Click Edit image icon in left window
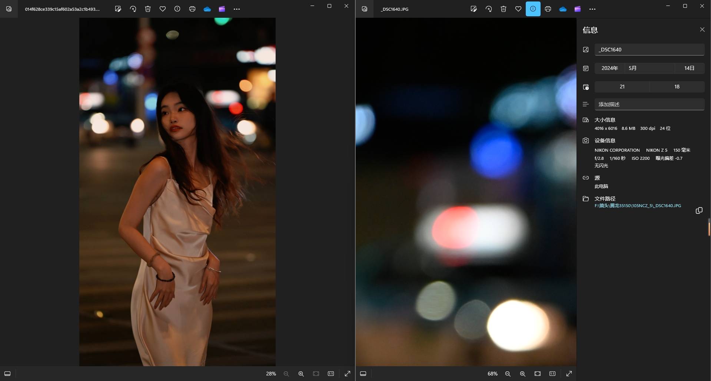Screen dimensions: 711x381 point(118,9)
